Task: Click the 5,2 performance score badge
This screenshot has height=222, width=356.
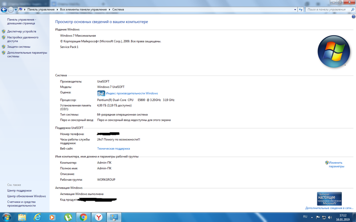Action: (101, 93)
